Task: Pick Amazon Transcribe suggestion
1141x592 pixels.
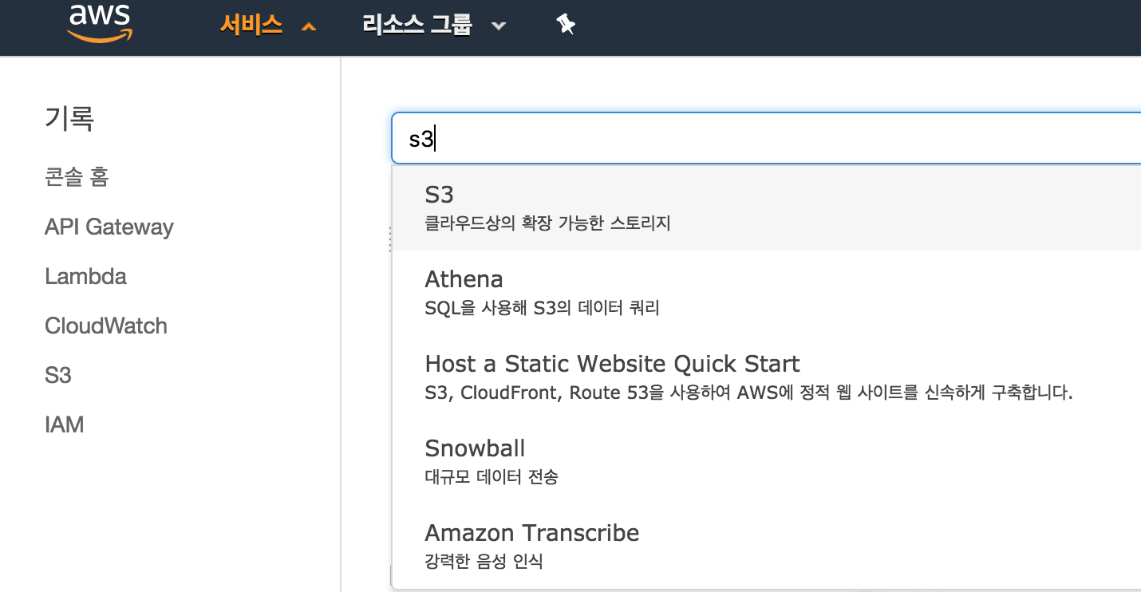Action: [767, 546]
